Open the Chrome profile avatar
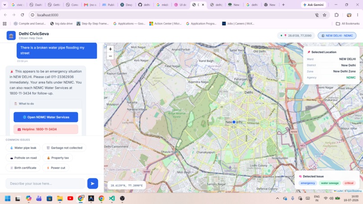Image resolution: width=363 pixels, height=204 pixels. click(349, 15)
